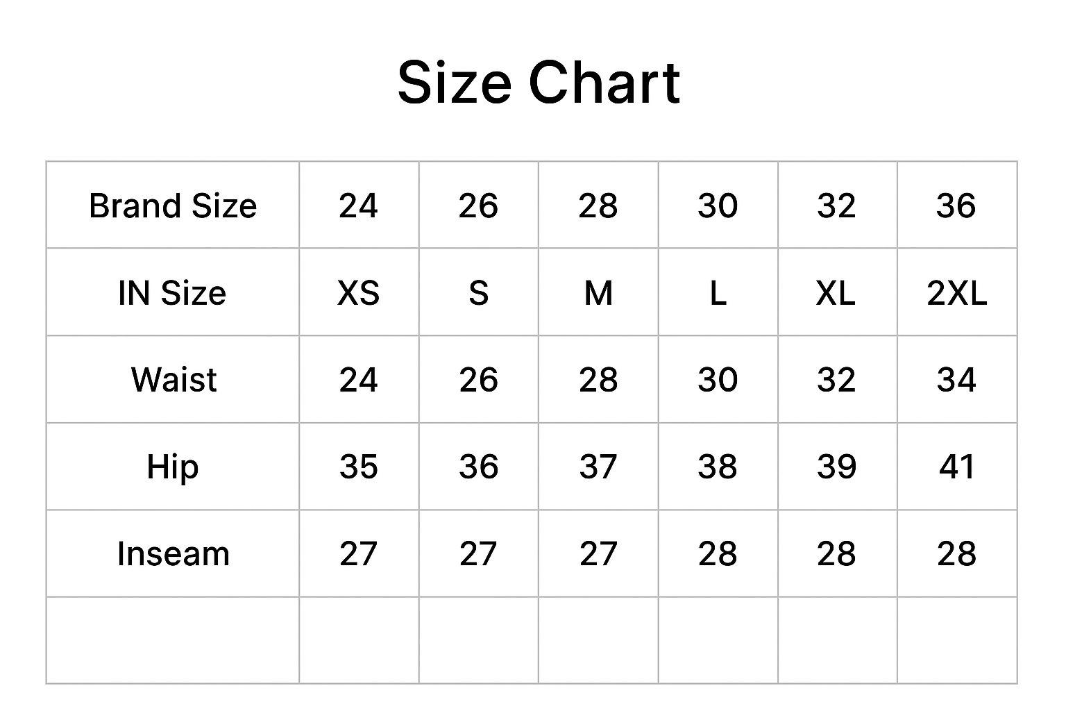This screenshot has height=711, width=1066.
Task: Click the Hip row label
Action: point(173,467)
